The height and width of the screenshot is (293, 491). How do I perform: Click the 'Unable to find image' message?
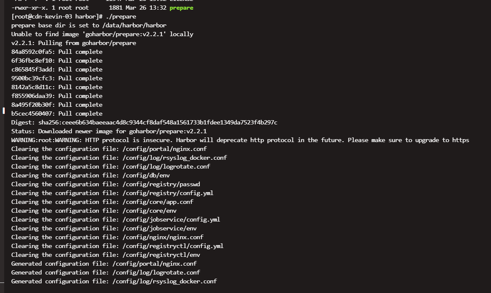click(x=102, y=34)
